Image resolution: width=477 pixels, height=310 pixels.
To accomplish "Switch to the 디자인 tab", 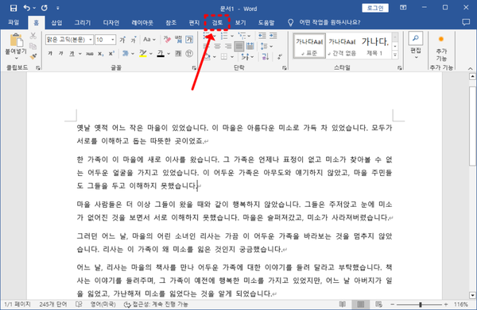I will [111, 22].
